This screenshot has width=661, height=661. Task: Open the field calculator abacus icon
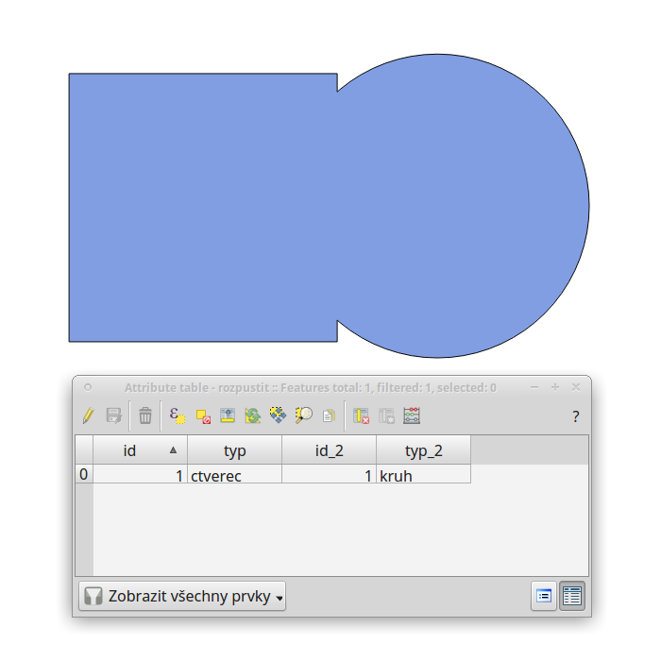click(x=412, y=415)
